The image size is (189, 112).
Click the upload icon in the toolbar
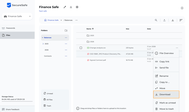(164, 20)
